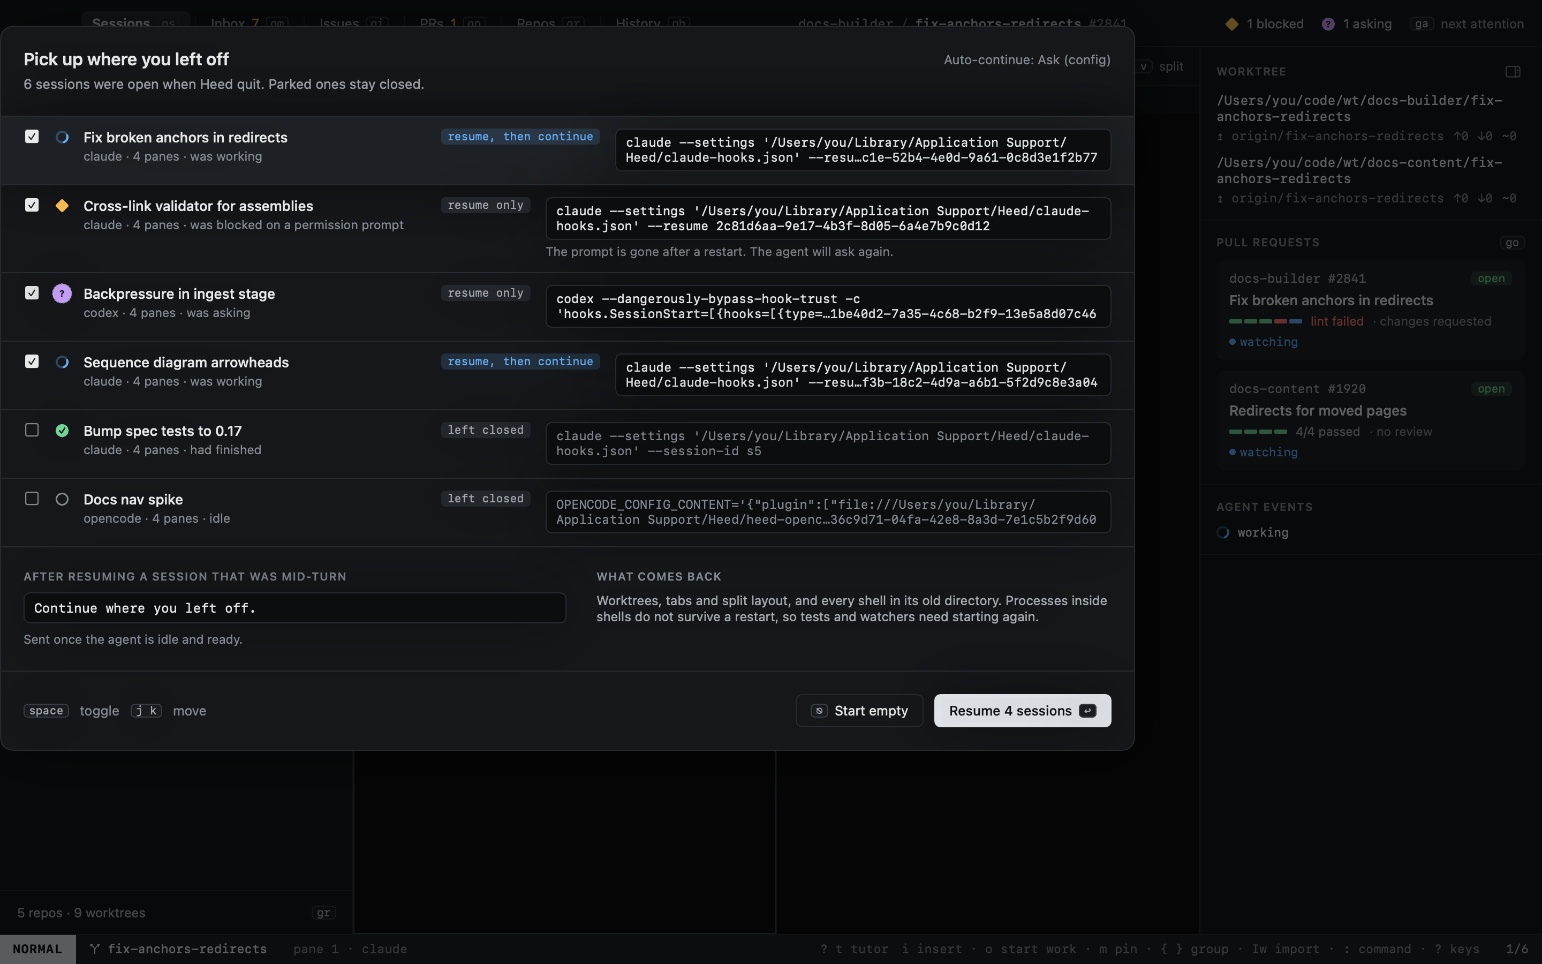Uncheck Cross-link validator for assemblies checkbox

tap(32, 205)
